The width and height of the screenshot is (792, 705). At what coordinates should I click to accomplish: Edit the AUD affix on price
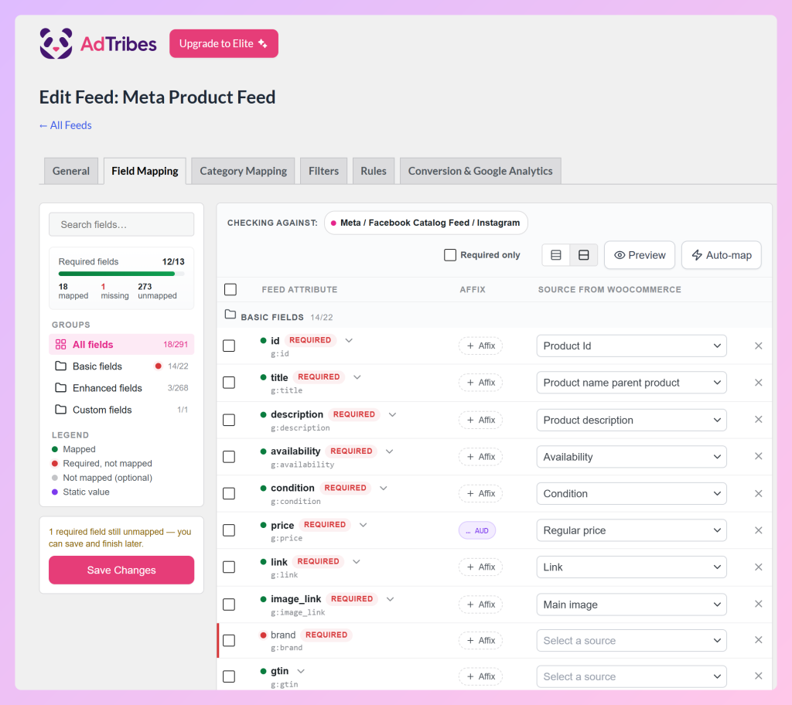[477, 531]
